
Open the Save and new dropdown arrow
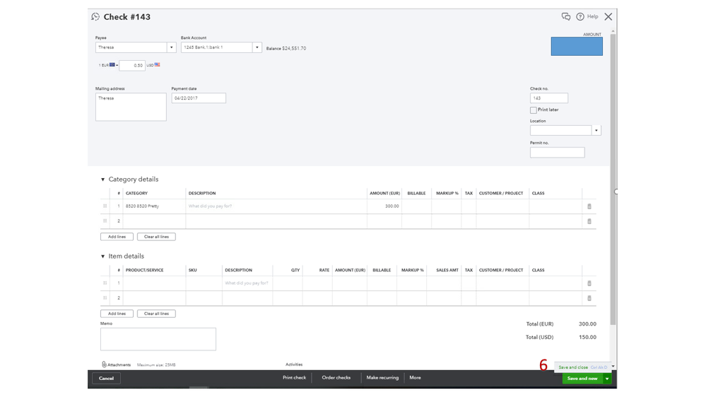[607, 379]
